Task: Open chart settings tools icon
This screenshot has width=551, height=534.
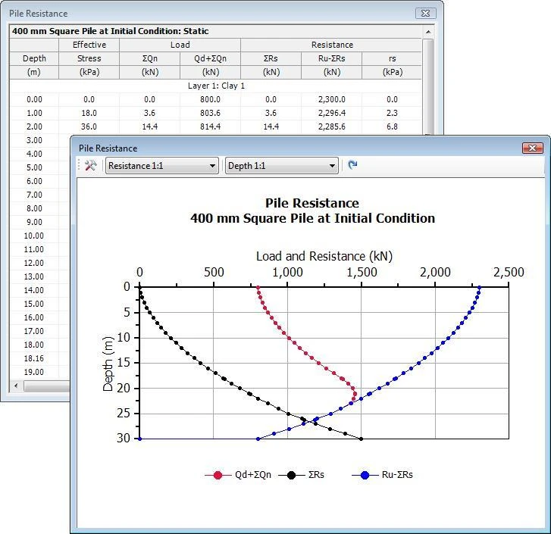Action: (90, 165)
